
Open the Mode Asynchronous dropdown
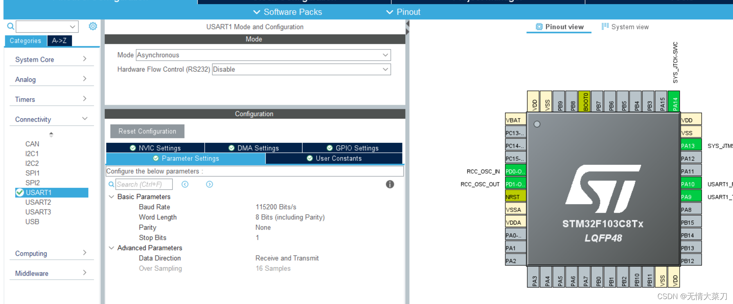click(x=263, y=55)
